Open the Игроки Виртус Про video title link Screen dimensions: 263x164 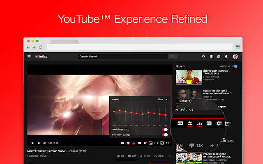point(217,155)
